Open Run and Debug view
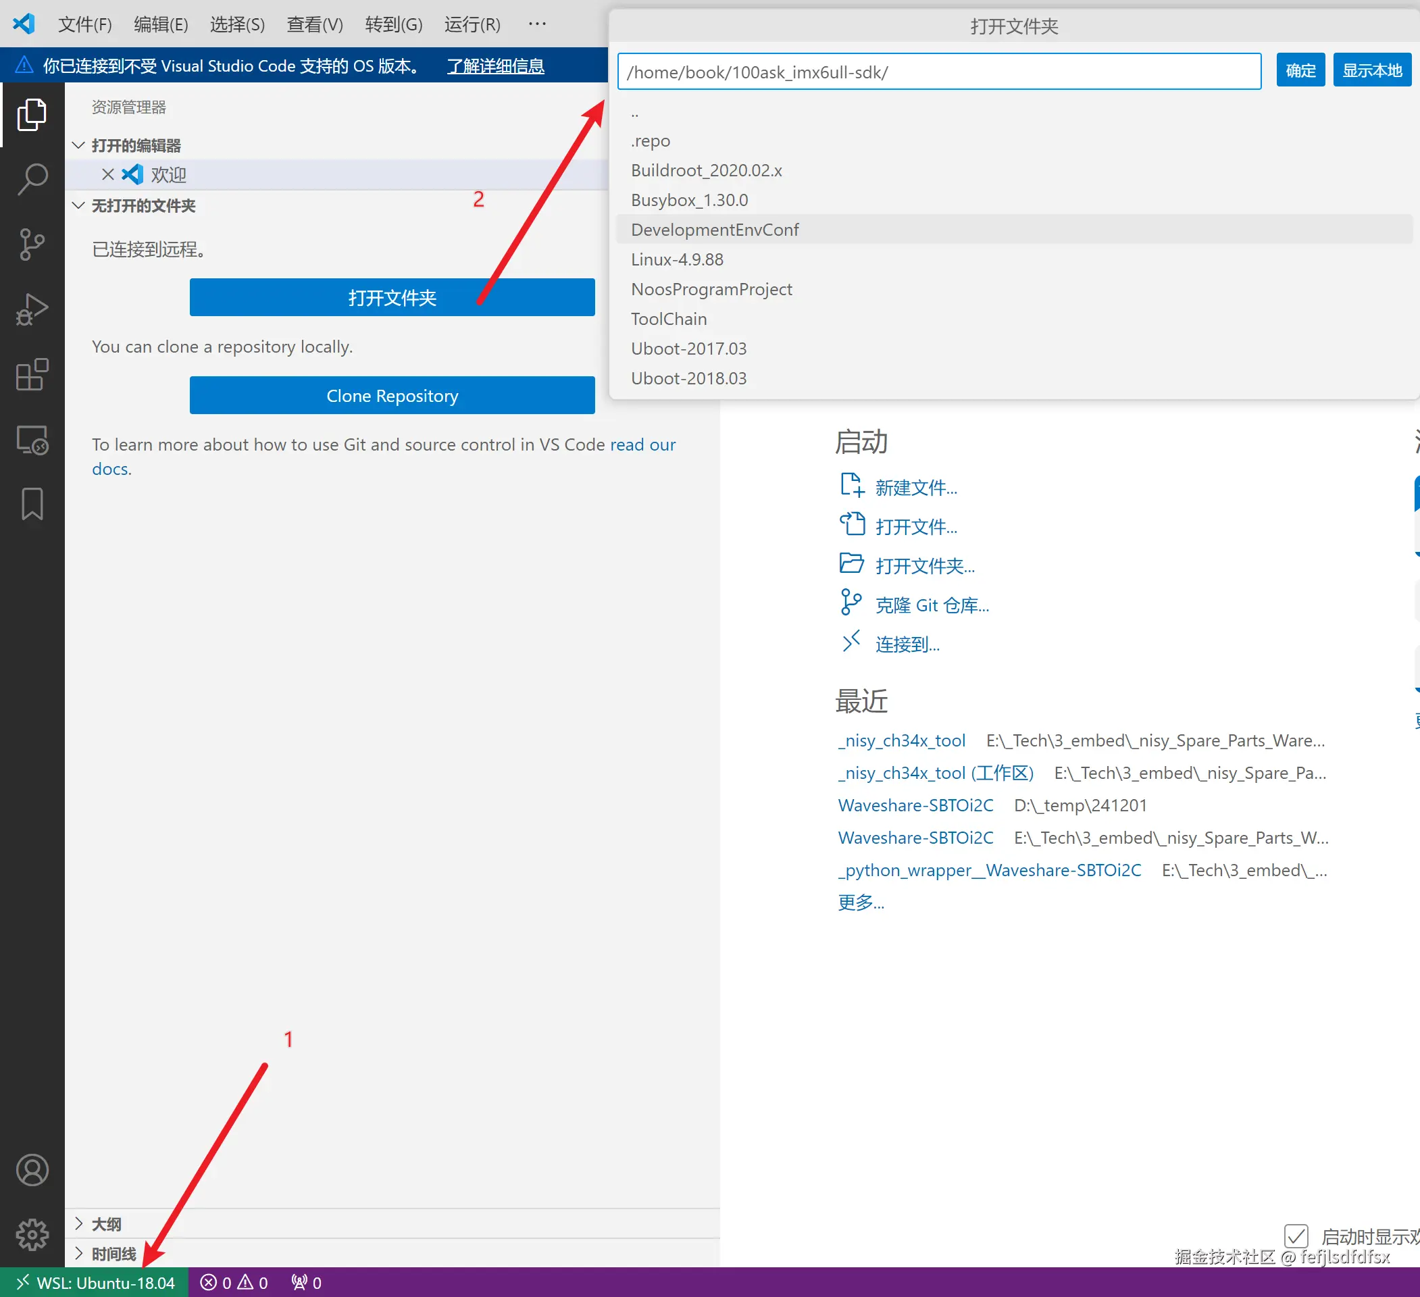The height and width of the screenshot is (1297, 1420). point(32,309)
